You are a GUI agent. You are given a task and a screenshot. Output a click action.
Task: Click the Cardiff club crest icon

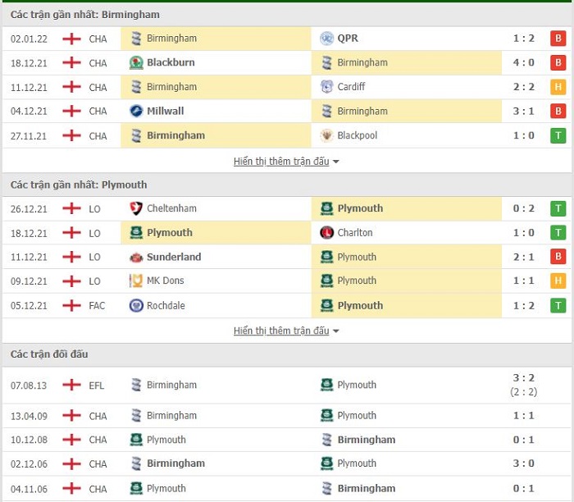327,87
